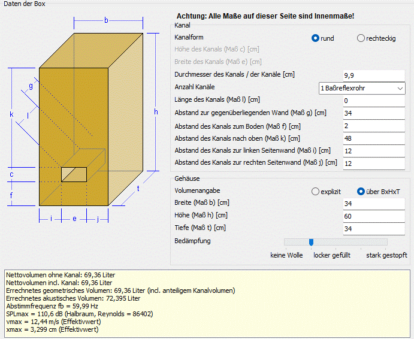Choose 'explizit' volume specification
The width and height of the screenshot is (414, 339).
point(316,192)
